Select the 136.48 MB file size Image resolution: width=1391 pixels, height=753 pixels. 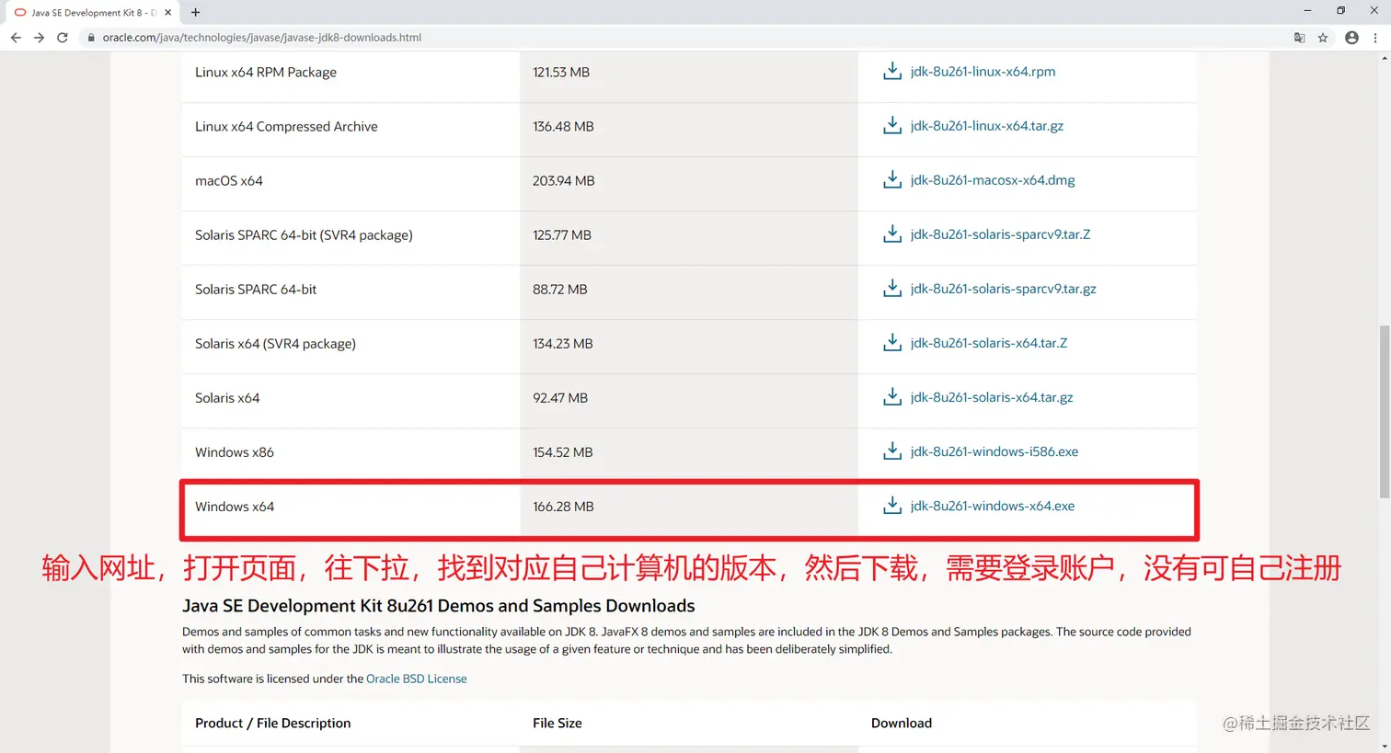(x=563, y=127)
